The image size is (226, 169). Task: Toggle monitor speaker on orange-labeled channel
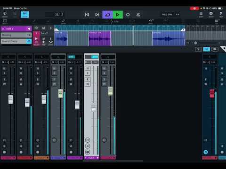tap(38, 146)
